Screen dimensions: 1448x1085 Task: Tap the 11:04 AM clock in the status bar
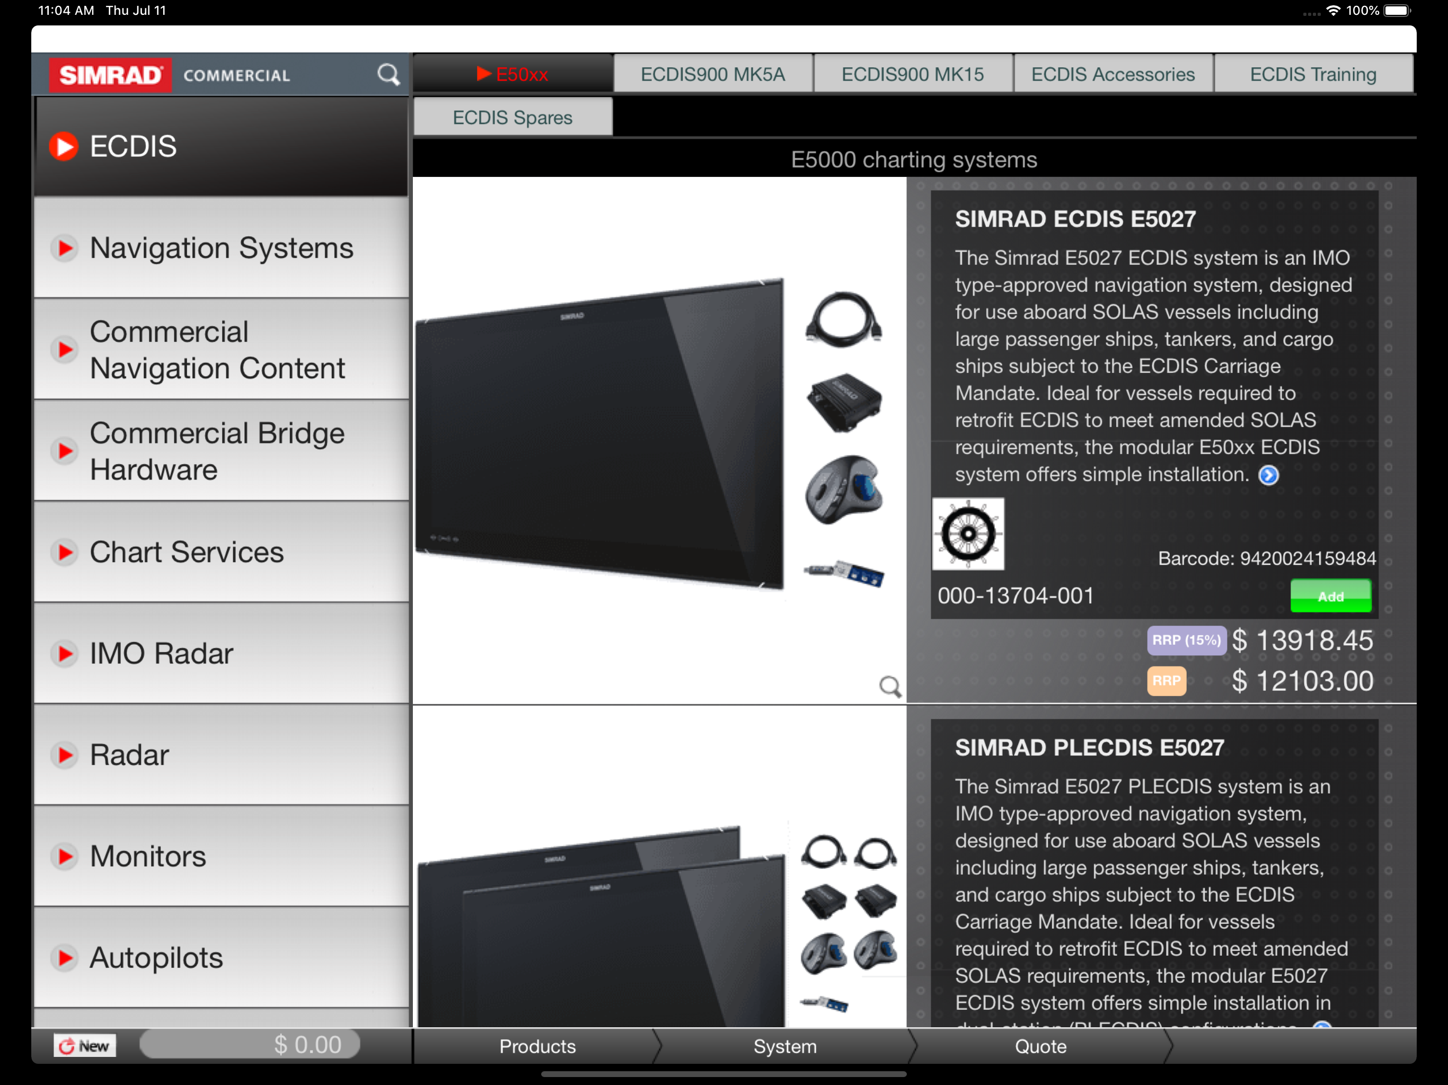[x=66, y=11]
